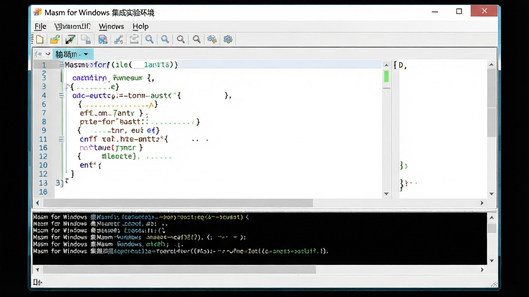Open a file using the yellow folder icon
This screenshot has width=529, height=297.
point(55,39)
